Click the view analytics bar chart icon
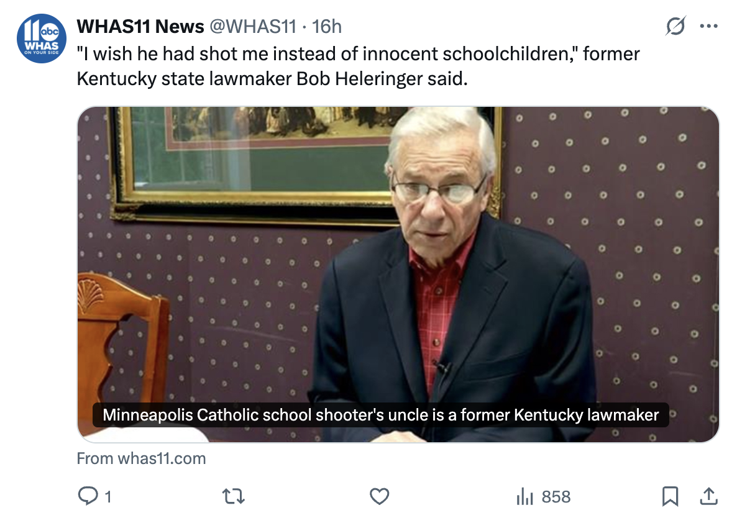The image size is (737, 523). (x=524, y=496)
